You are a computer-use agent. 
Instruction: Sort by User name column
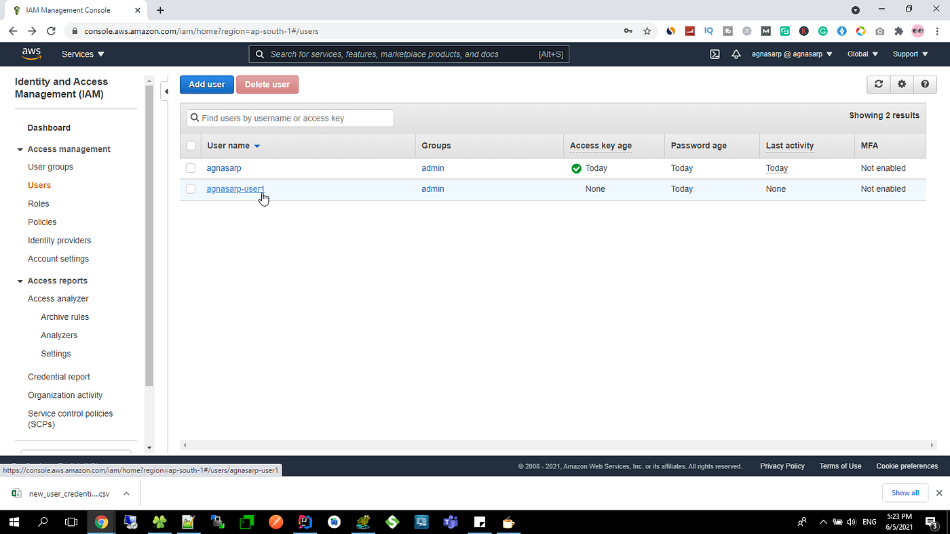pyautogui.click(x=233, y=146)
